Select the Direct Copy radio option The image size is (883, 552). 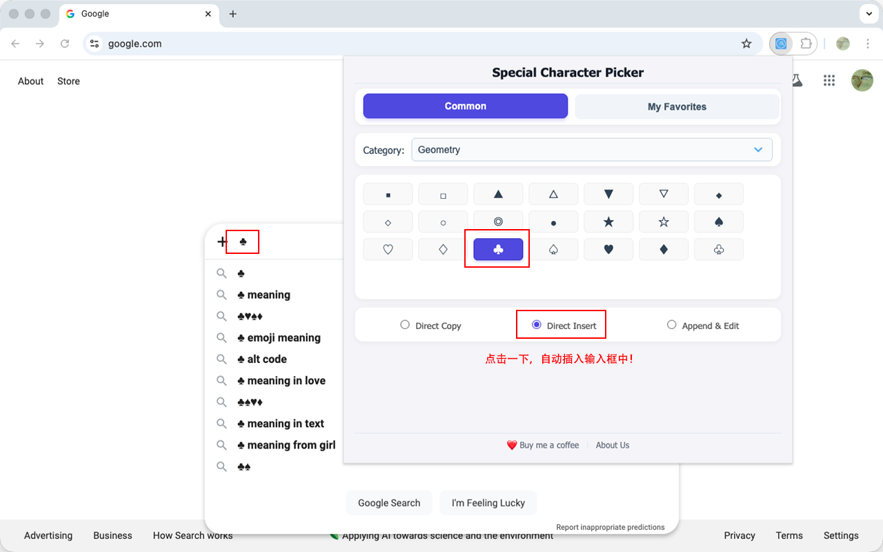click(x=405, y=325)
